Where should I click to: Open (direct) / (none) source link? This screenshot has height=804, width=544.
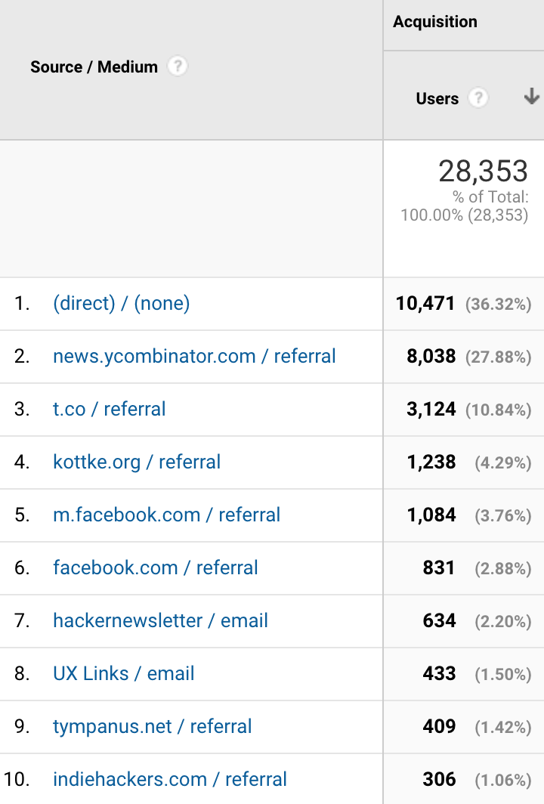pos(122,303)
